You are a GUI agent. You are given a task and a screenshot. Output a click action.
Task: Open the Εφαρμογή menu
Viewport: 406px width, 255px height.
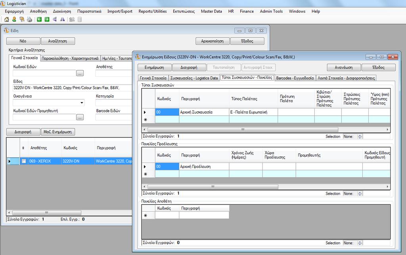[14, 12]
